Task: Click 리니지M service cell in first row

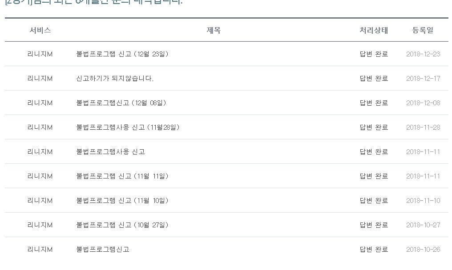Action: [40, 54]
